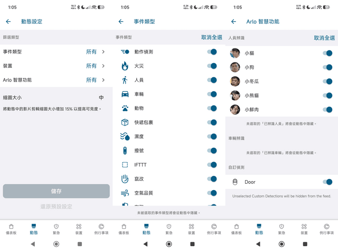Tap the package (快遞包裹) box icon
Screen dimensions: 338x251
click(x=125, y=122)
